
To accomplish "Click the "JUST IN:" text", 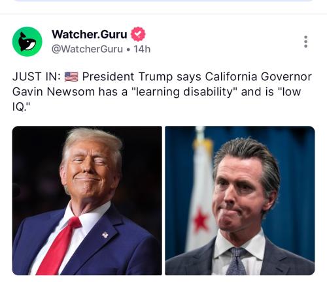I will [x=37, y=77].
